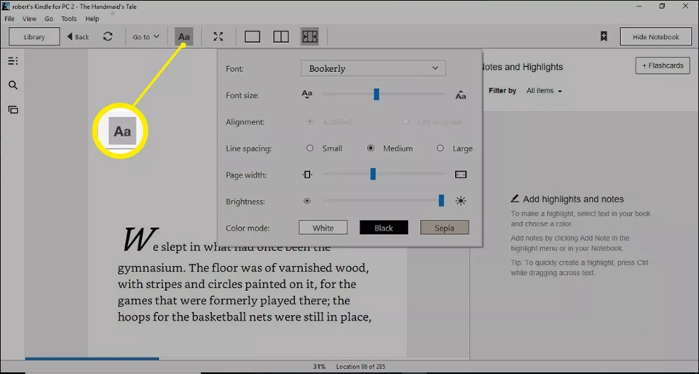The image size is (699, 374).
Task: Open the Go menu
Action: pos(49,19)
